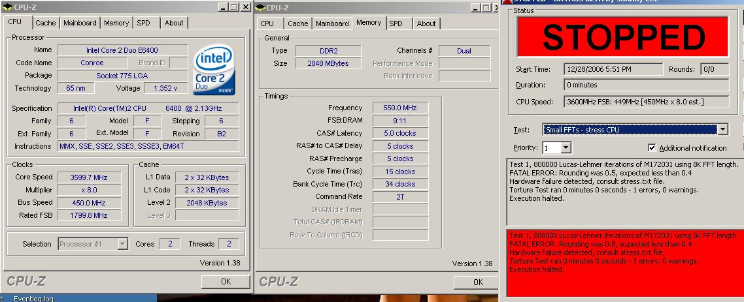
Task: Click the red STOPPED status banner
Action: click(622, 37)
